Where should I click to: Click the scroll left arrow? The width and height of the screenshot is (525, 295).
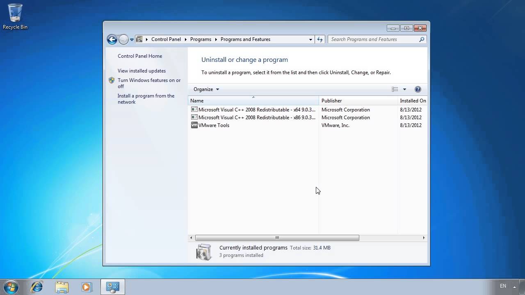point(191,238)
